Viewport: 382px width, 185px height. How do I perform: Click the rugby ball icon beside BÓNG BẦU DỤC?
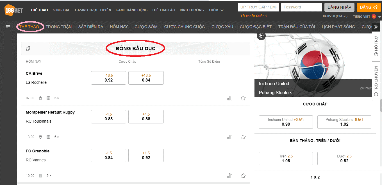28,49
